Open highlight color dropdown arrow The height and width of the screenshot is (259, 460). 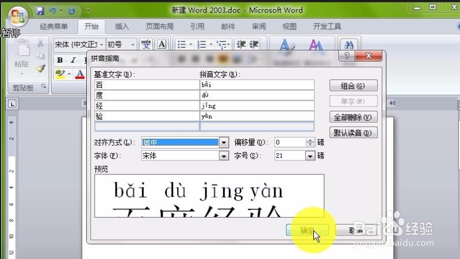point(69,74)
